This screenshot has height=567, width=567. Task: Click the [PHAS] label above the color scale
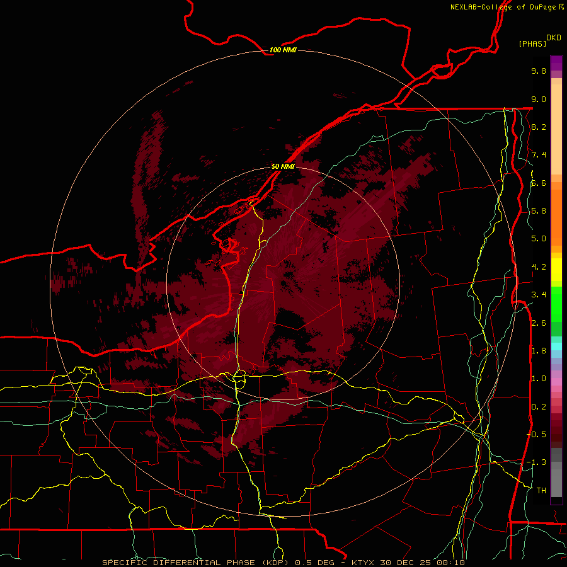tap(532, 43)
